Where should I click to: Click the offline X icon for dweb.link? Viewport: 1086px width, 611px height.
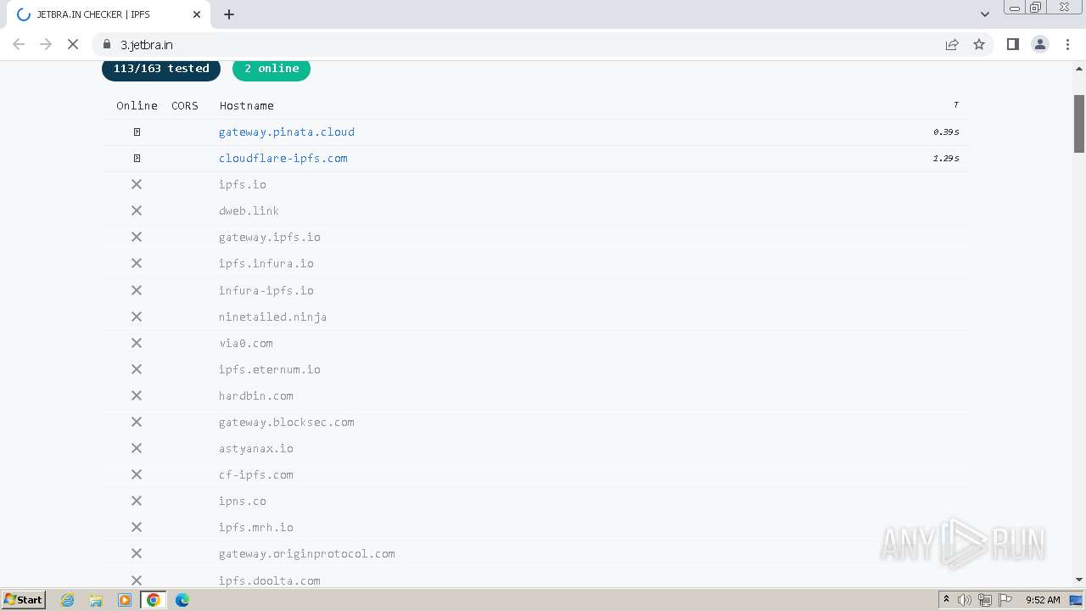[x=137, y=210]
